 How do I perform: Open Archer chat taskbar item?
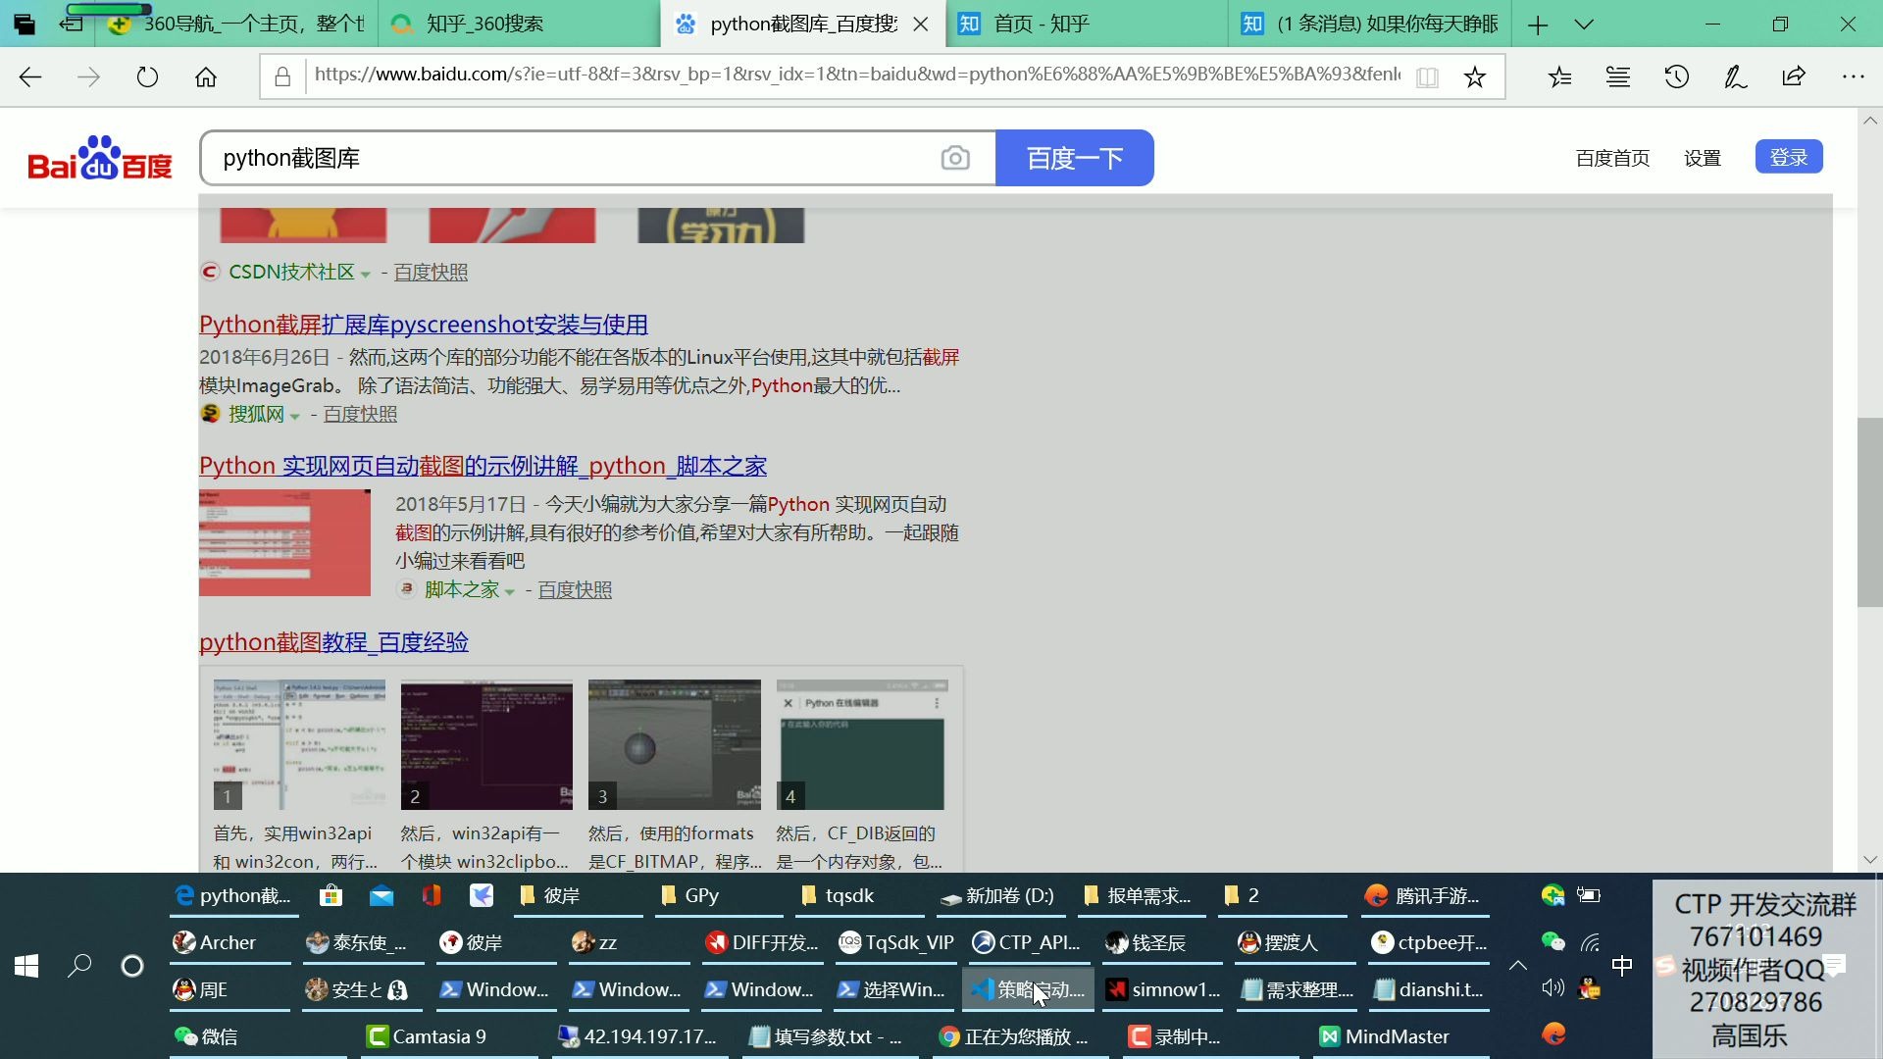230,942
